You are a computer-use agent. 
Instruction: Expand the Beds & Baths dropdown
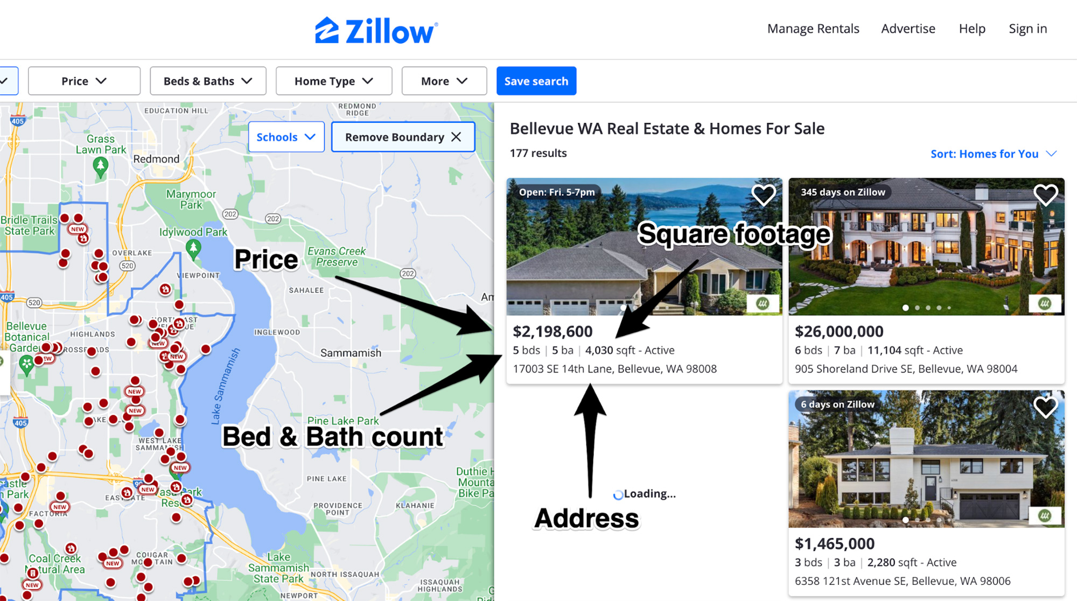pyautogui.click(x=208, y=80)
